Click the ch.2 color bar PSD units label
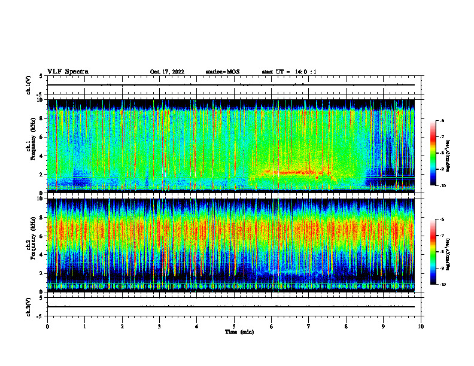The height and width of the screenshot is (366, 474). pos(448,254)
